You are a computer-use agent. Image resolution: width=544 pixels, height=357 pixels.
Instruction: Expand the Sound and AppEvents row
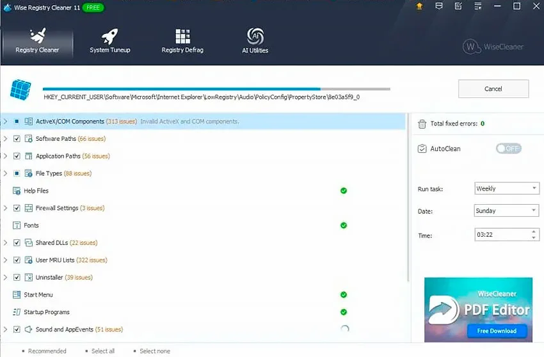click(x=6, y=329)
